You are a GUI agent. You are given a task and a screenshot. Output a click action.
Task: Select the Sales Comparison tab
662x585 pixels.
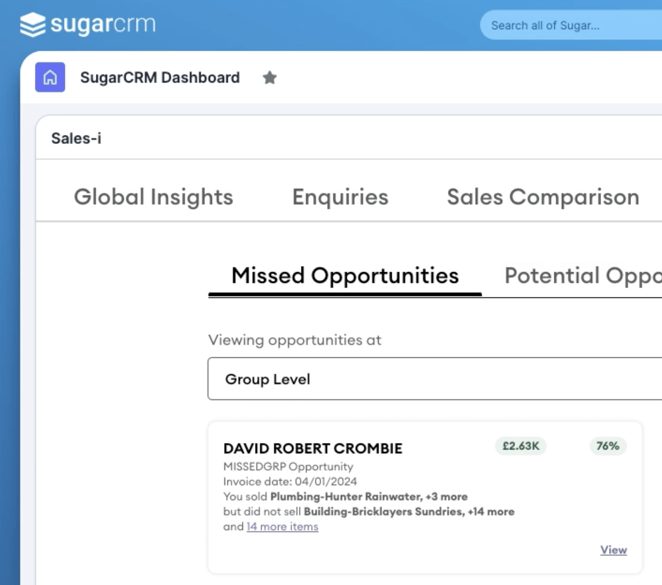coord(543,197)
